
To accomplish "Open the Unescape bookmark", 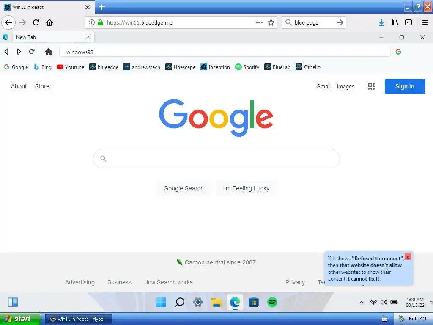I will coord(180,67).
